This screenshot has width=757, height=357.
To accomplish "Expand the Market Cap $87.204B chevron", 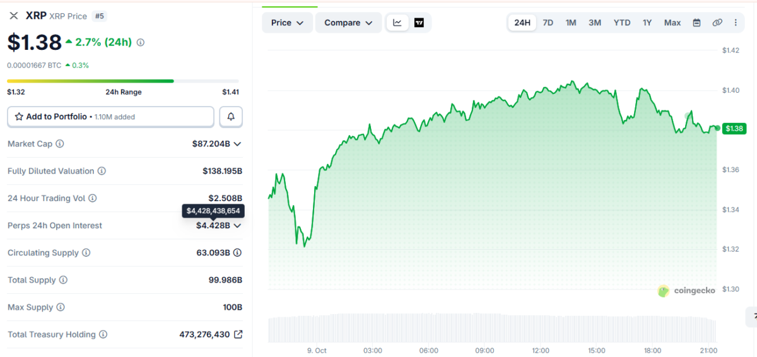I will click(x=237, y=144).
